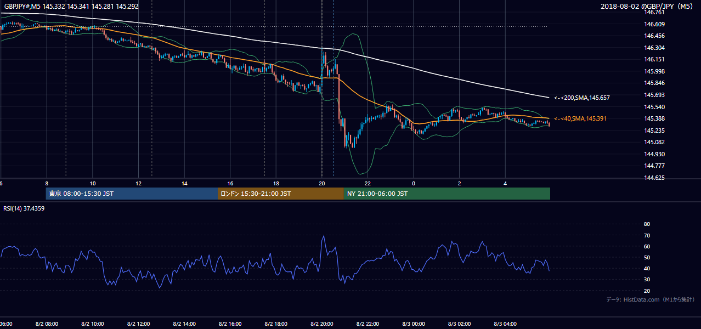The image size is (701, 329).
Task: Click RSI scale value 40
Action: pyautogui.click(x=647, y=268)
